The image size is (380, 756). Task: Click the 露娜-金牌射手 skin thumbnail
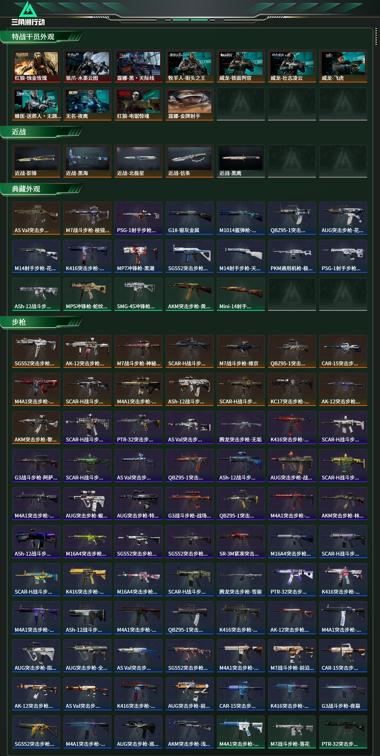tap(189, 104)
